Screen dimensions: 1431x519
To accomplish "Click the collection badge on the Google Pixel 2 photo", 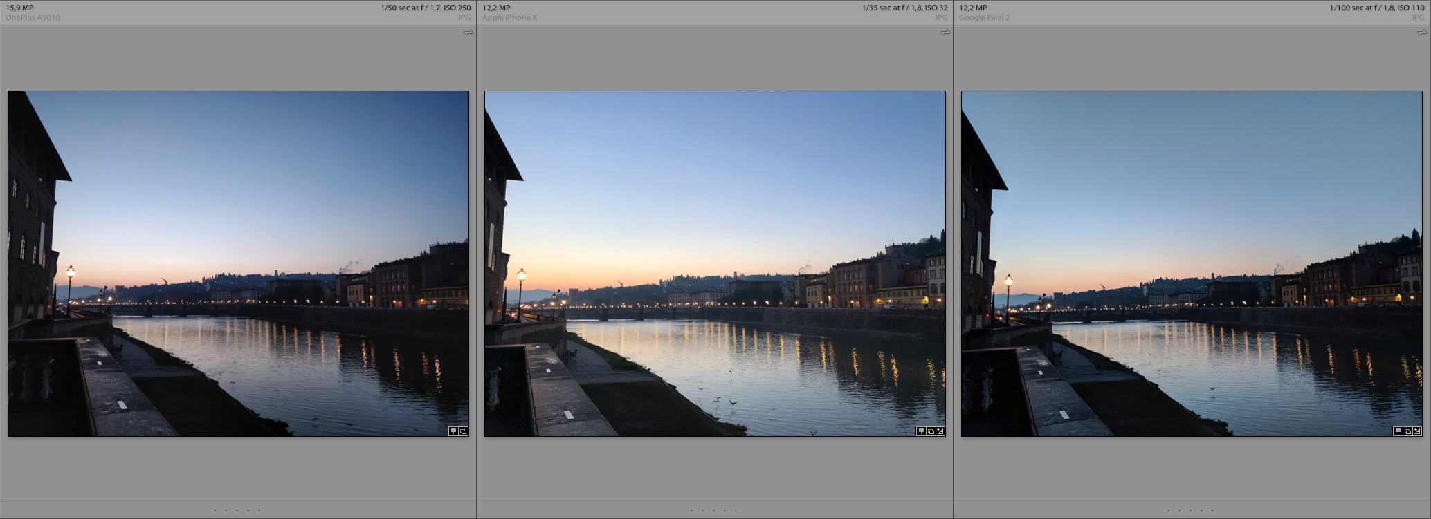I will [1407, 431].
